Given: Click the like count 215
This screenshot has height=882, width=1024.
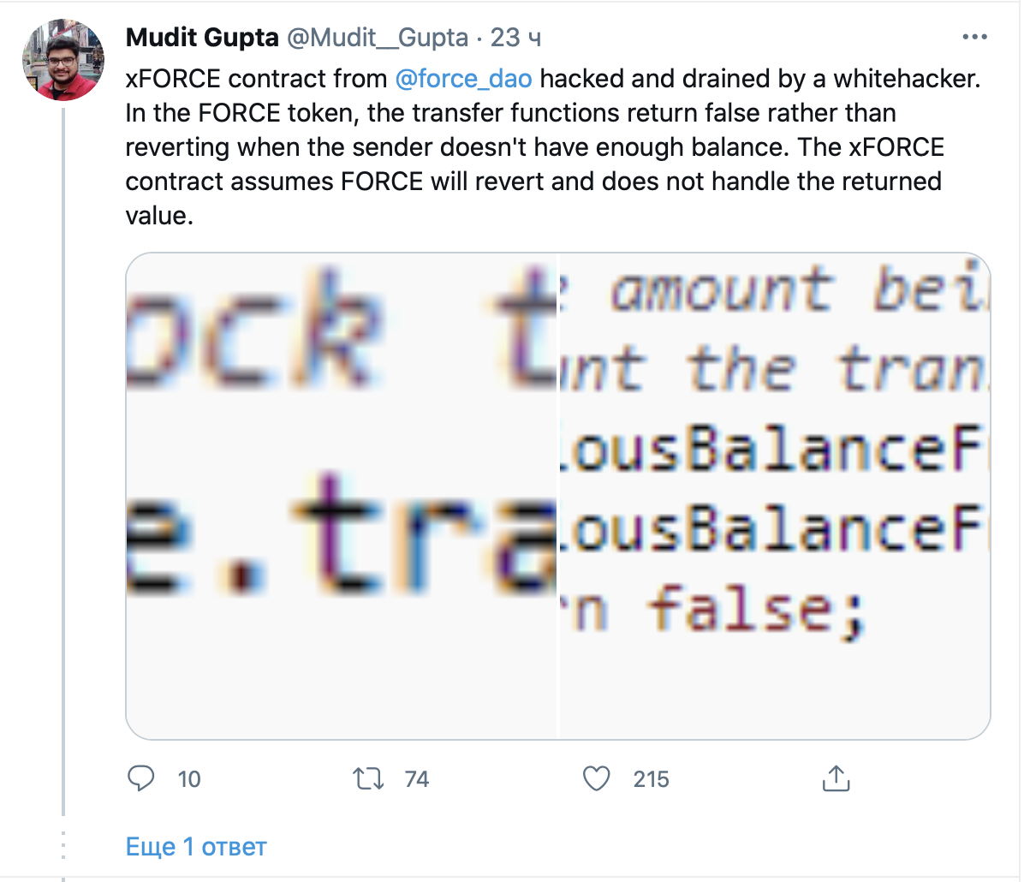Looking at the screenshot, I should [651, 779].
